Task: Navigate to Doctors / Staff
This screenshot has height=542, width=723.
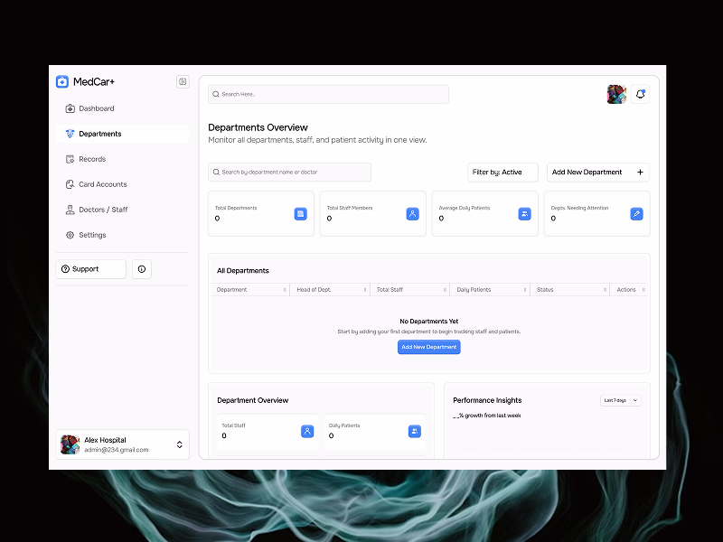Action: coord(122,210)
